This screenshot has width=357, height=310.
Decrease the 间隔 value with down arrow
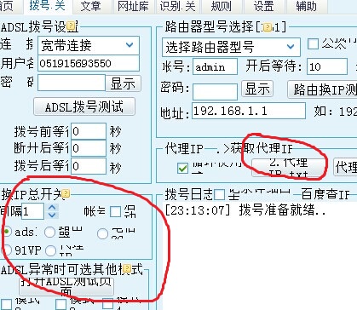click(52, 215)
